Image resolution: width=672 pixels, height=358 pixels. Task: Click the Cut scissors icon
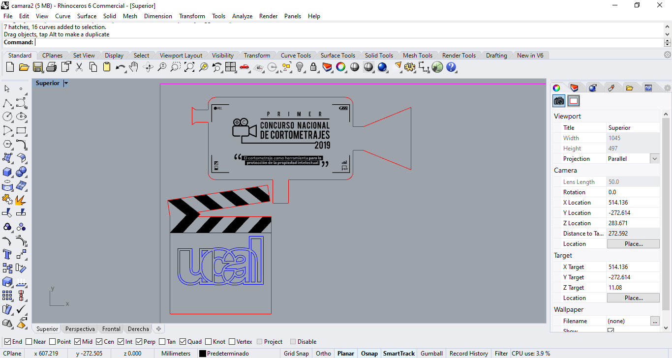(79, 67)
